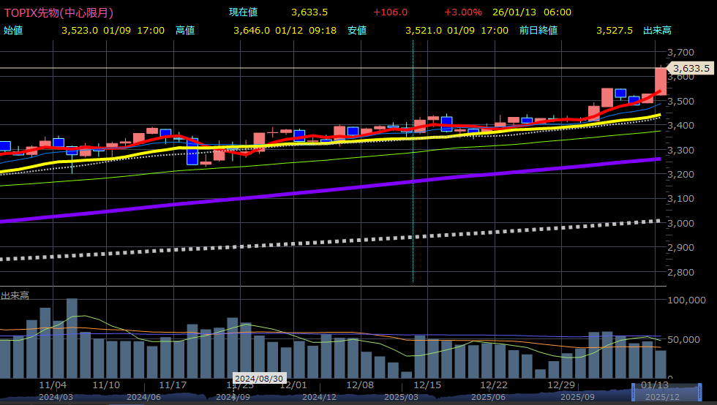
Task: Click the +3.00% change percentage
Action: [463, 12]
